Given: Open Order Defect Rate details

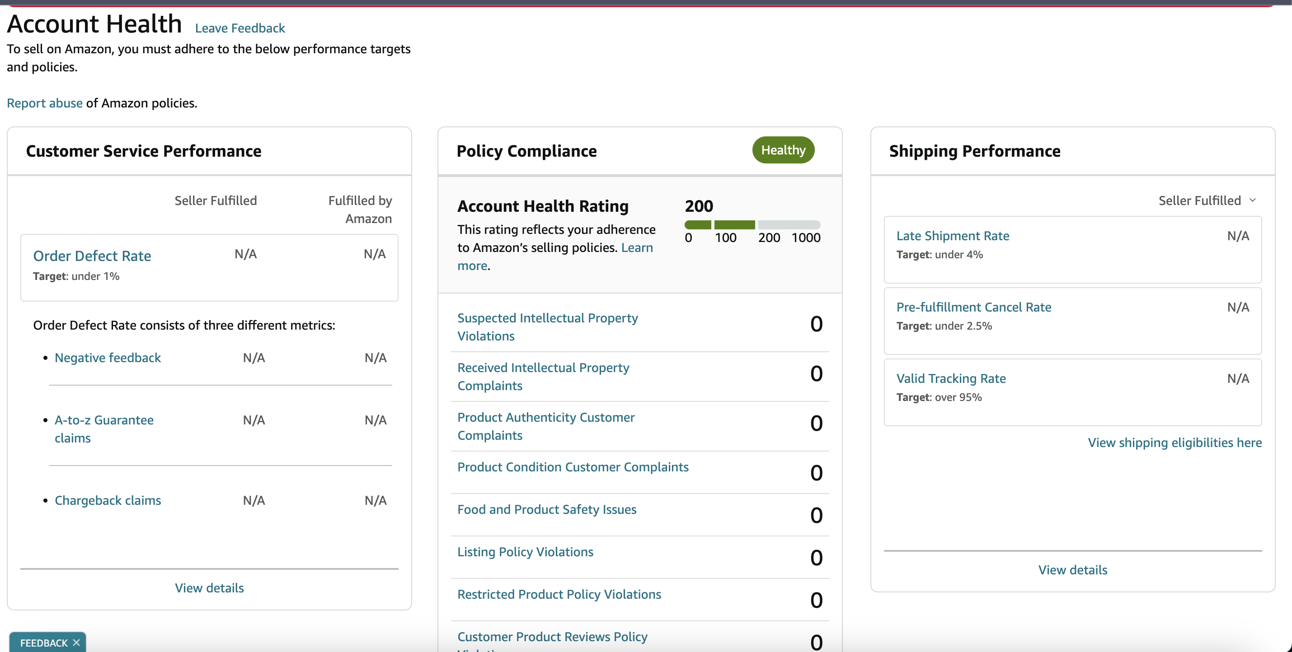Looking at the screenshot, I should (92, 256).
